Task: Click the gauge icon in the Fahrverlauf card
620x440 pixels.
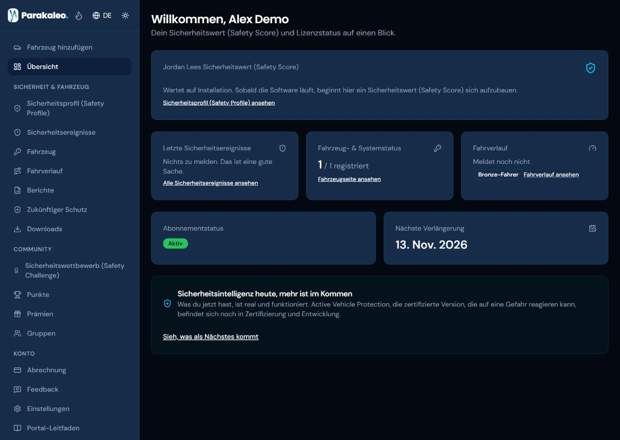Action: (x=592, y=148)
